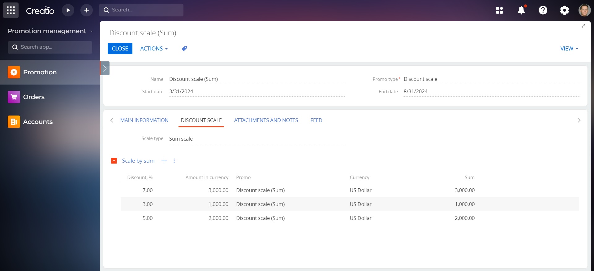Add a new Scale by sum record
This screenshot has height=271, width=594.
coord(164,161)
